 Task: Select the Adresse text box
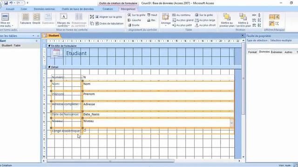point(158,106)
